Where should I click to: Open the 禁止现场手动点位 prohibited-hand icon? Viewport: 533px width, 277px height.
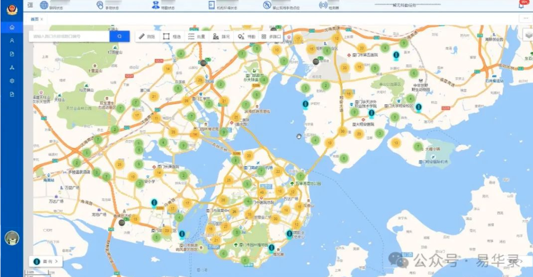(267, 5)
